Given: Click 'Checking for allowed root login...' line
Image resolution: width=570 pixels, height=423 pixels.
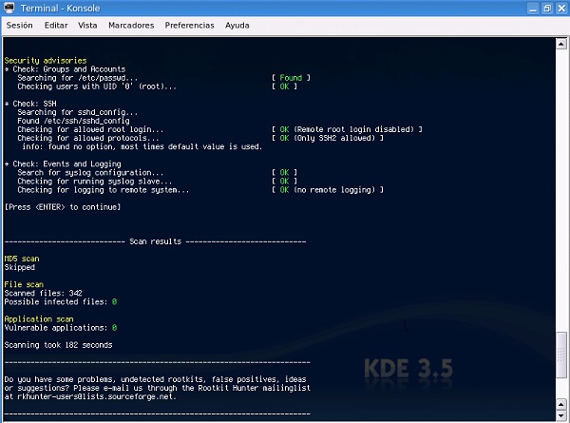Looking at the screenshot, I should click(90, 129).
